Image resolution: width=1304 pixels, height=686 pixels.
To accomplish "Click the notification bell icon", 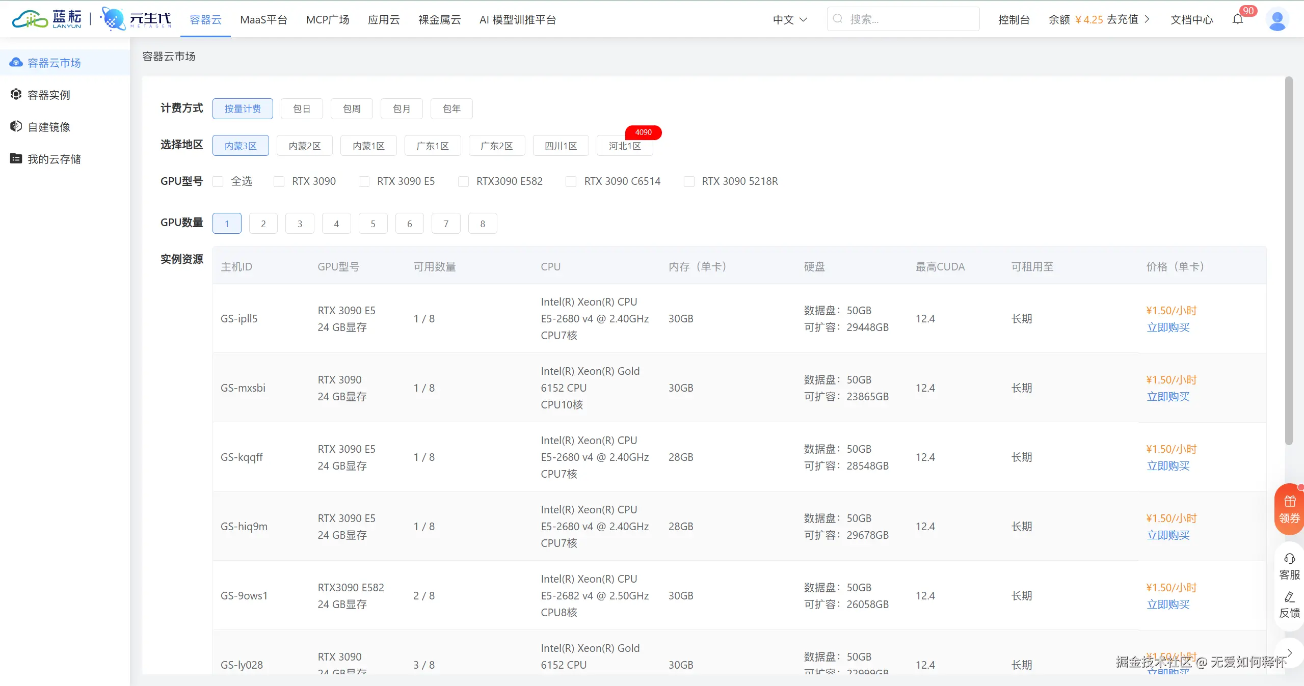I will (1237, 19).
